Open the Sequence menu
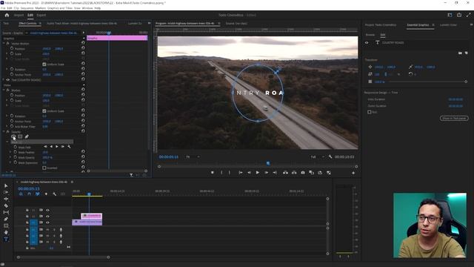 [x=27, y=8]
